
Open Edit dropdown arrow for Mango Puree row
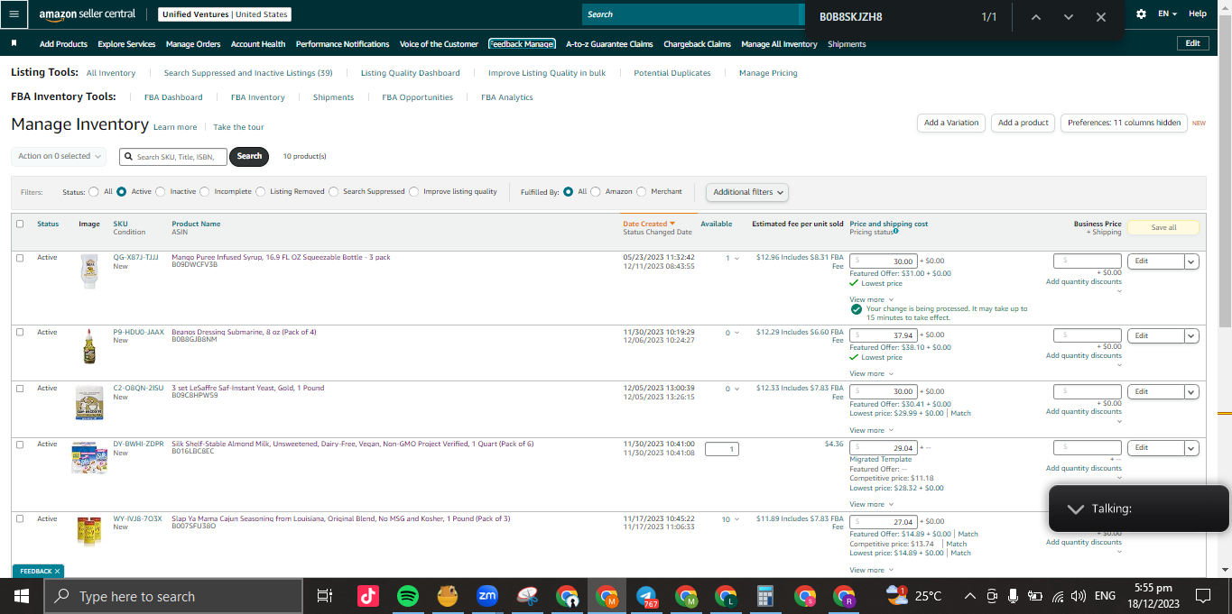(x=1191, y=261)
